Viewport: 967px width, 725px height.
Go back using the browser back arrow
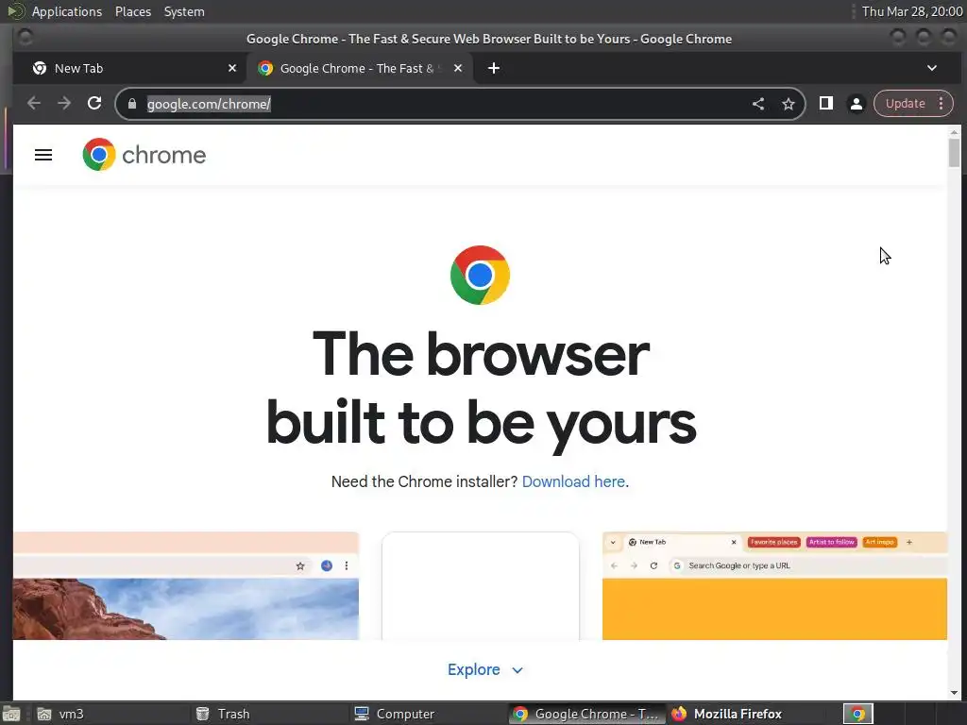(x=34, y=104)
